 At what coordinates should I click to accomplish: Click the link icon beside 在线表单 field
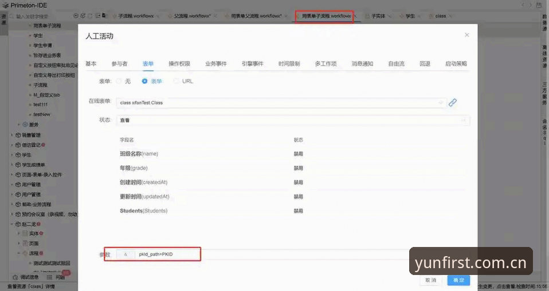[x=452, y=102]
